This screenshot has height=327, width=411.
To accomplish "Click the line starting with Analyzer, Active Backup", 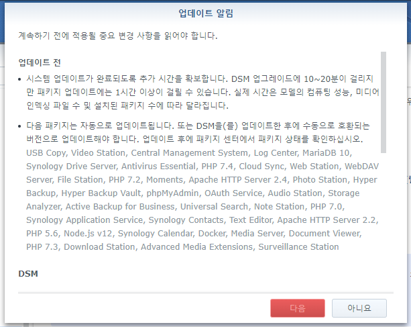I will click(x=185, y=206).
